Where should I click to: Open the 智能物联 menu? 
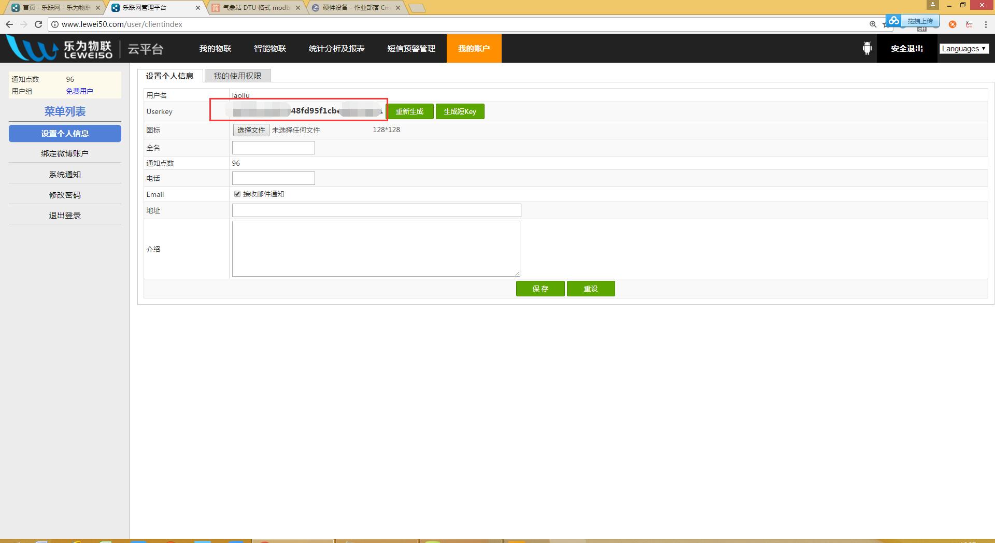coord(270,48)
